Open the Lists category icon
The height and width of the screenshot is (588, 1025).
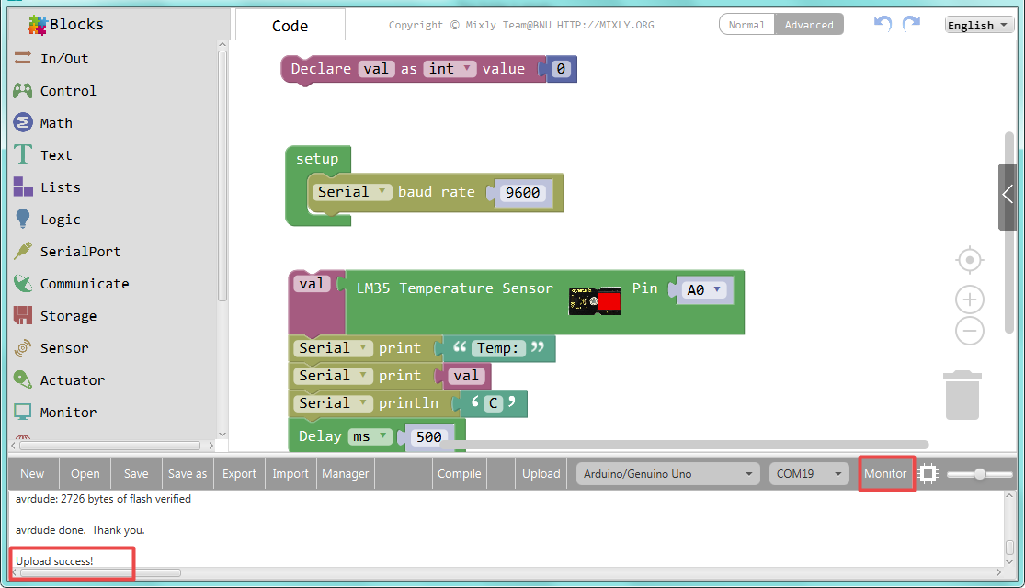click(23, 187)
